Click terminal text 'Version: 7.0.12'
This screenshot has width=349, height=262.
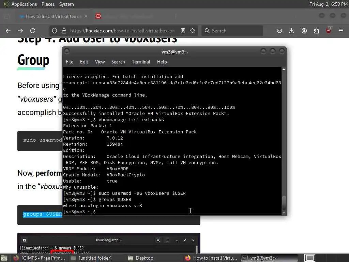tap(93, 138)
